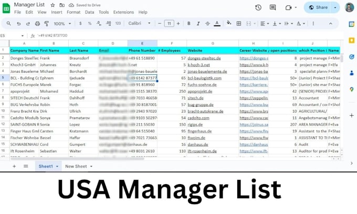This screenshot has height=214, width=357.
Task: Open the Calibri font dropdown
Action: coord(139,23)
